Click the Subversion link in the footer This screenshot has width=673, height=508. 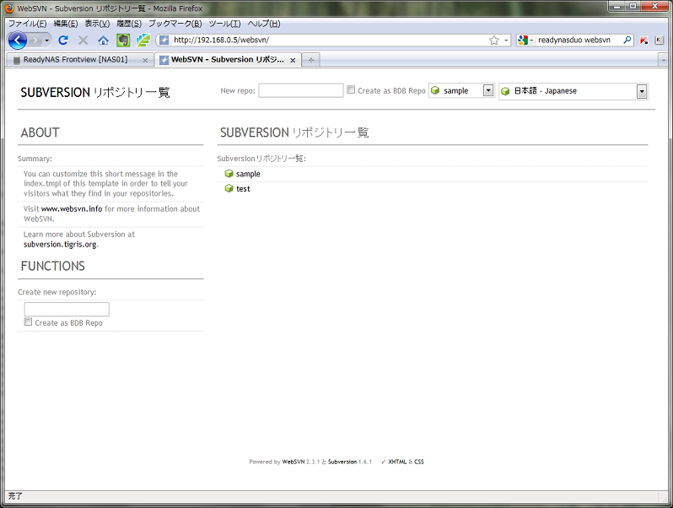(342, 462)
